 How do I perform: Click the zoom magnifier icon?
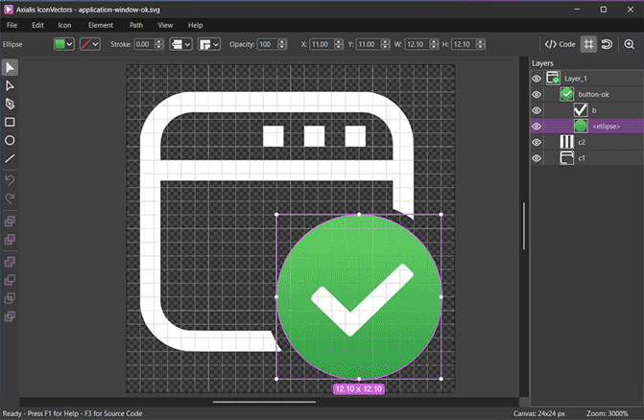click(x=630, y=44)
